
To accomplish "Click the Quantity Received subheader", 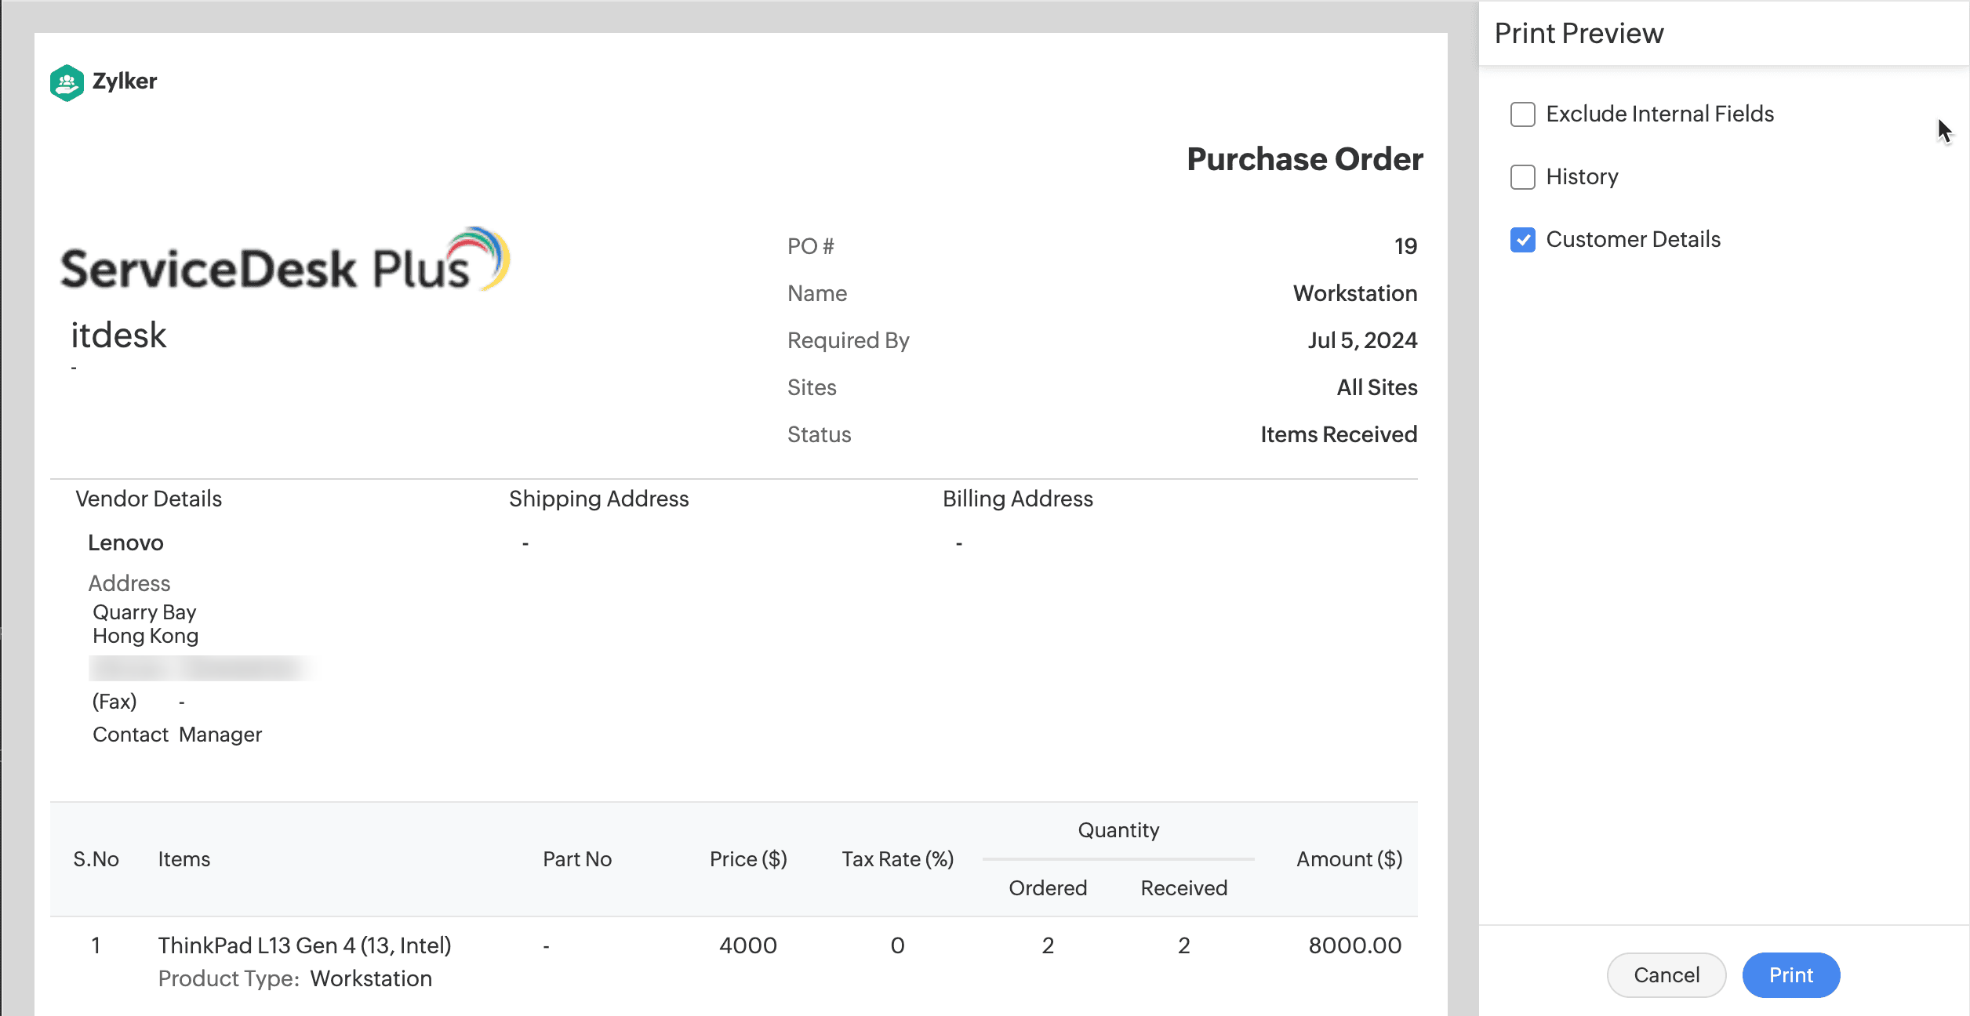I will click(x=1183, y=888).
